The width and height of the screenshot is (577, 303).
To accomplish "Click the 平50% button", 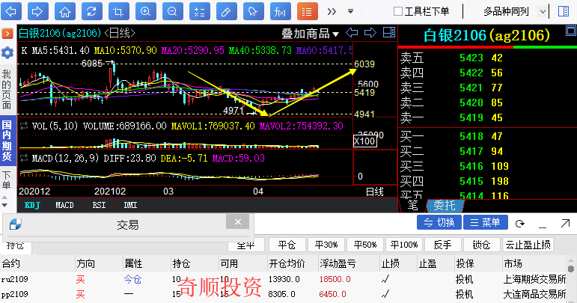I will click(365, 245).
